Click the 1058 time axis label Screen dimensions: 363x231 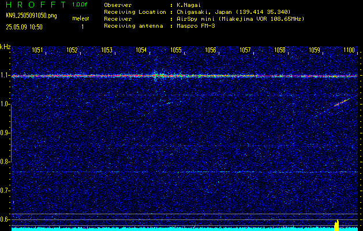pos(280,50)
